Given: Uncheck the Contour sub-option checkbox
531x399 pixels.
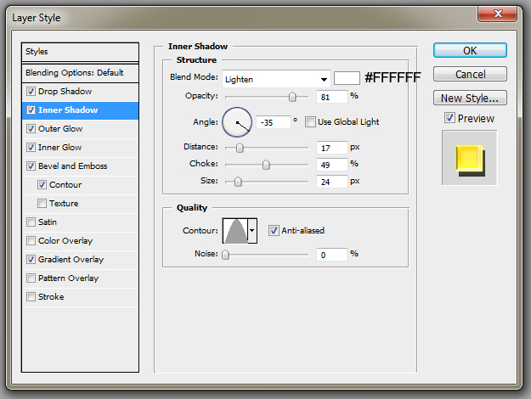Looking at the screenshot, I should tap(42, 185).
